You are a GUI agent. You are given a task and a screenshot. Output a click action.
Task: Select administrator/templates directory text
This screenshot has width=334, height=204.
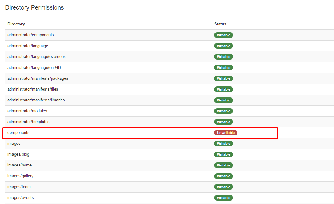28,122
